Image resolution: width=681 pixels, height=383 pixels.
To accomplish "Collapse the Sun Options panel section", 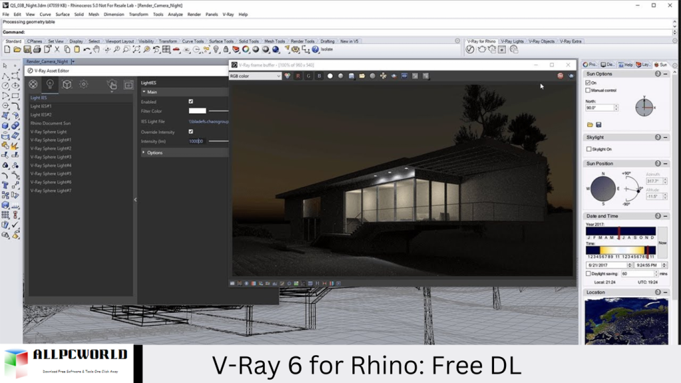I will (665, 74).
